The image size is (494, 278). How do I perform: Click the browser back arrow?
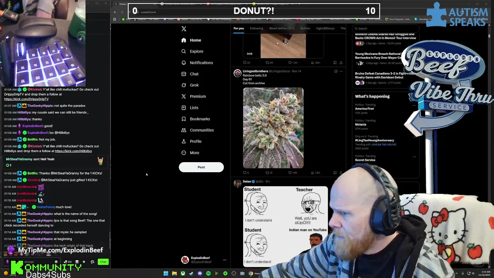pyautogui.click(x=115, y=12)
